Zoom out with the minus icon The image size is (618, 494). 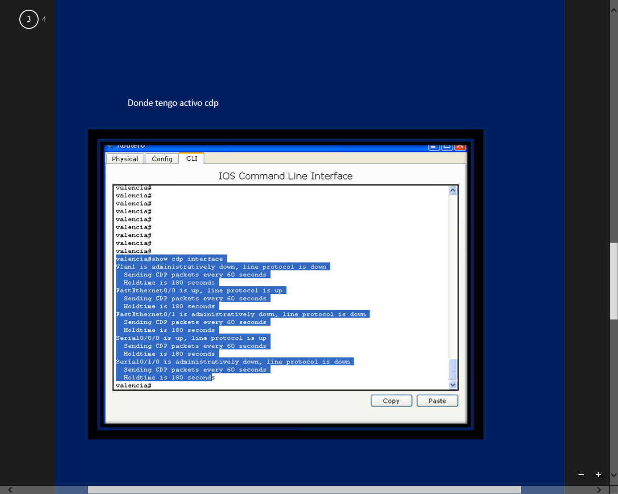[x=581, y=475]
